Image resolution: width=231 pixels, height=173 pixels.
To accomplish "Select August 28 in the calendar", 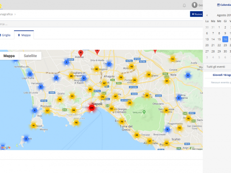I will coord(213,51).
